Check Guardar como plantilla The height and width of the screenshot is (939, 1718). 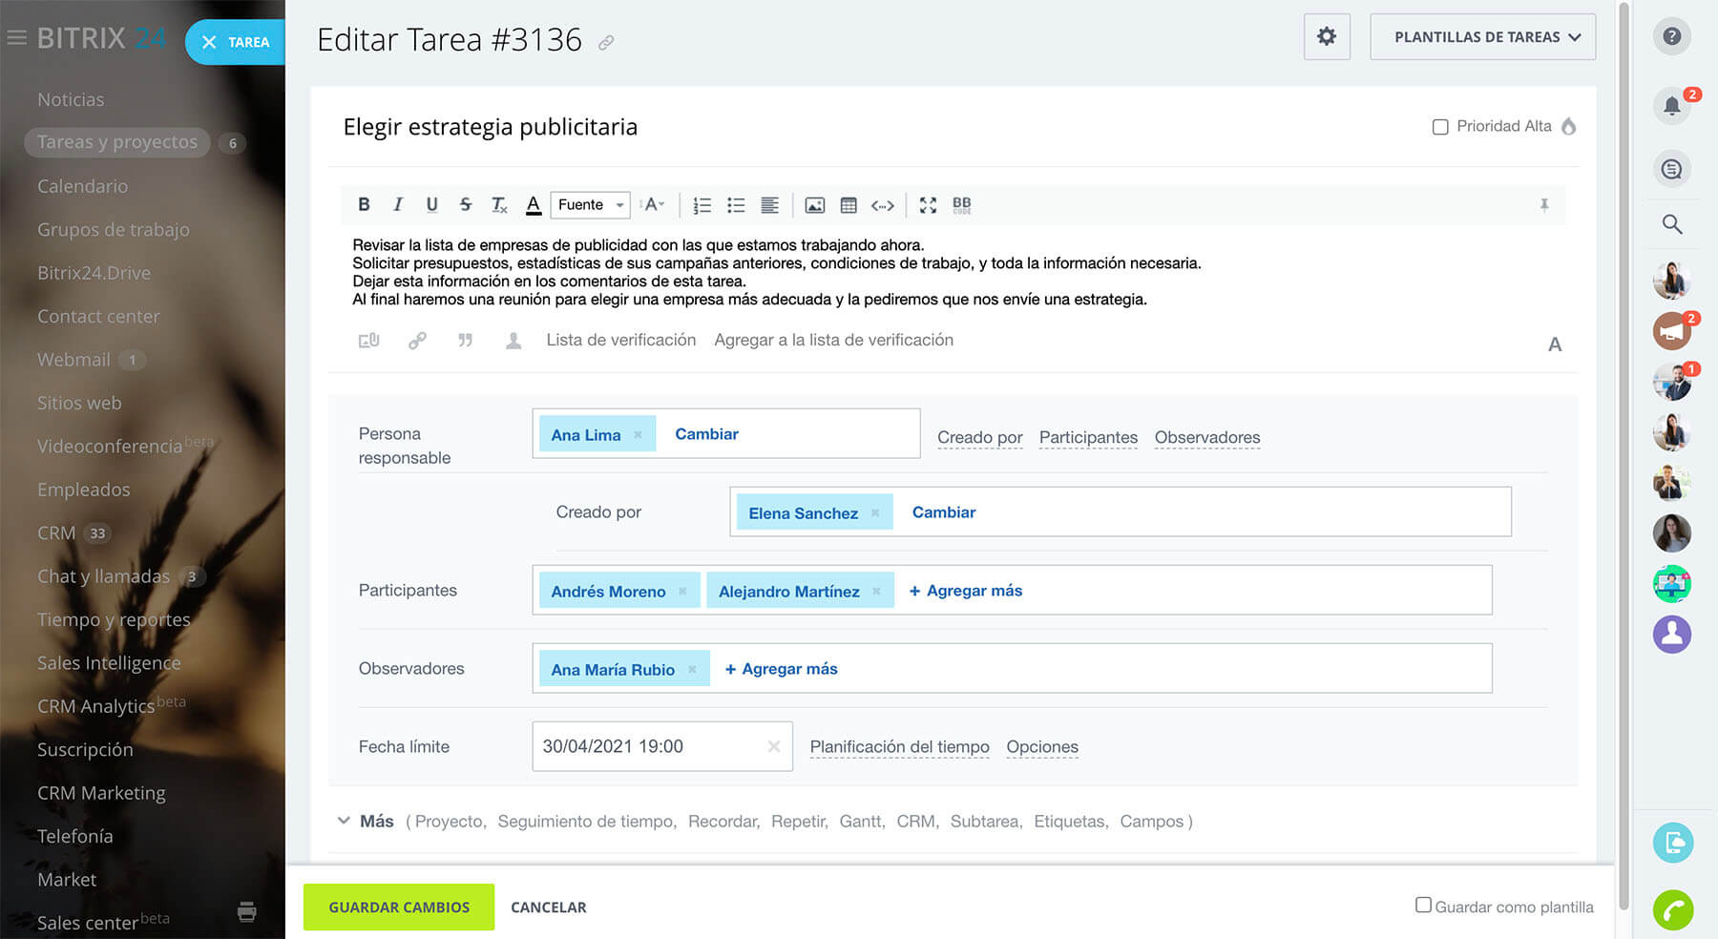tap(1423, 905)
